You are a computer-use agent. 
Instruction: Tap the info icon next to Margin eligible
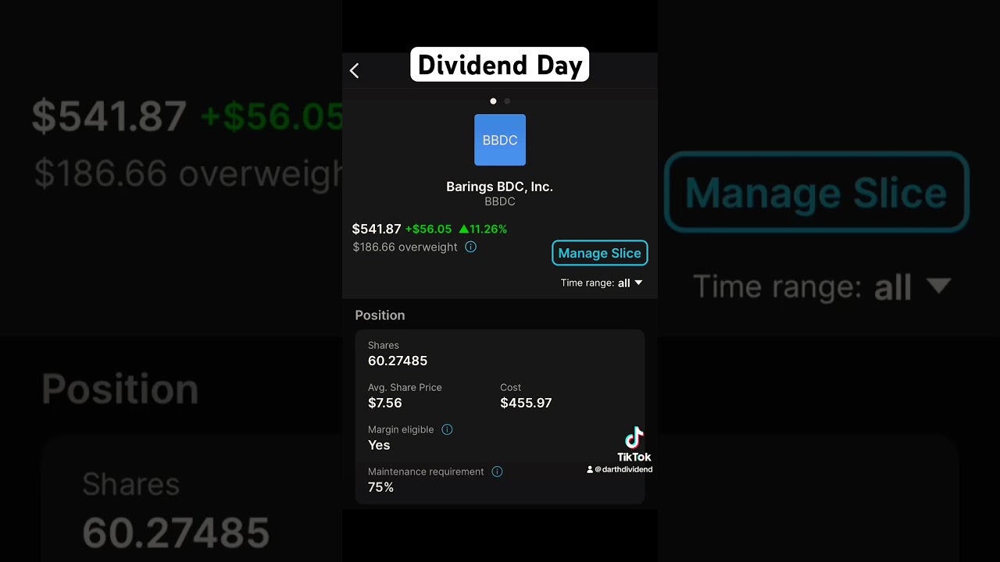(447, 429)
